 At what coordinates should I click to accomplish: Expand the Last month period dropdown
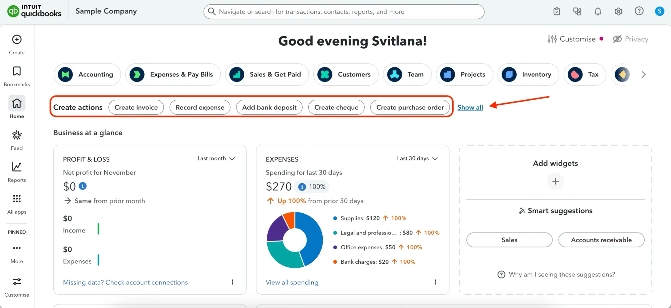point(216,158)
